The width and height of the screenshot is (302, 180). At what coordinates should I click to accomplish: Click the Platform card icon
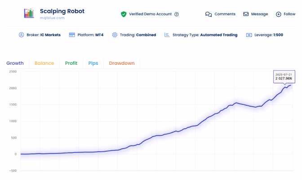pyautogui.click(x=72, y=35)
